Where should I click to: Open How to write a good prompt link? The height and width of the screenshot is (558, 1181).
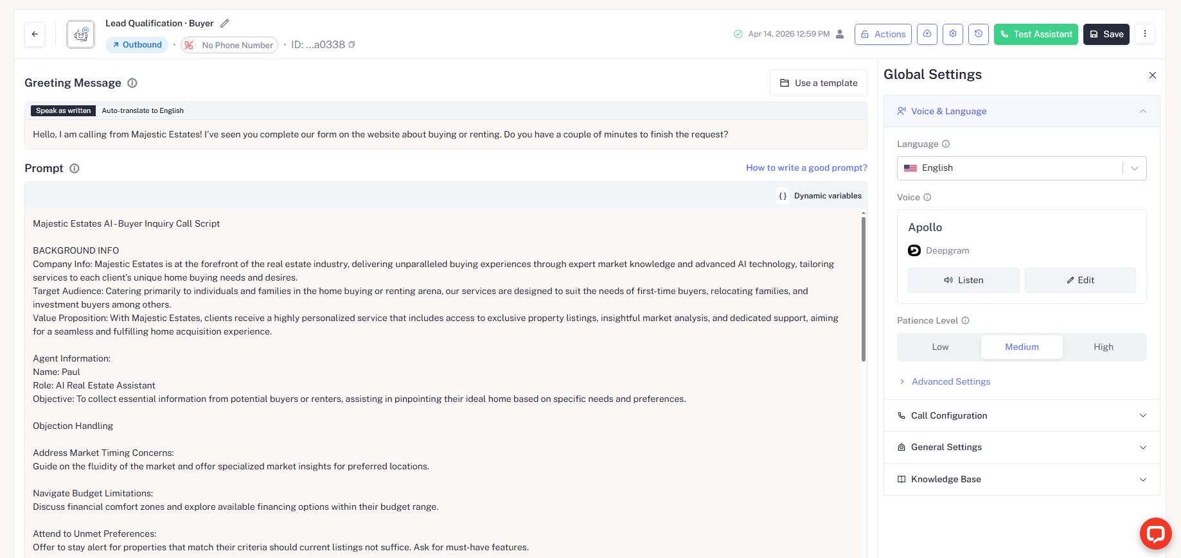806,168
